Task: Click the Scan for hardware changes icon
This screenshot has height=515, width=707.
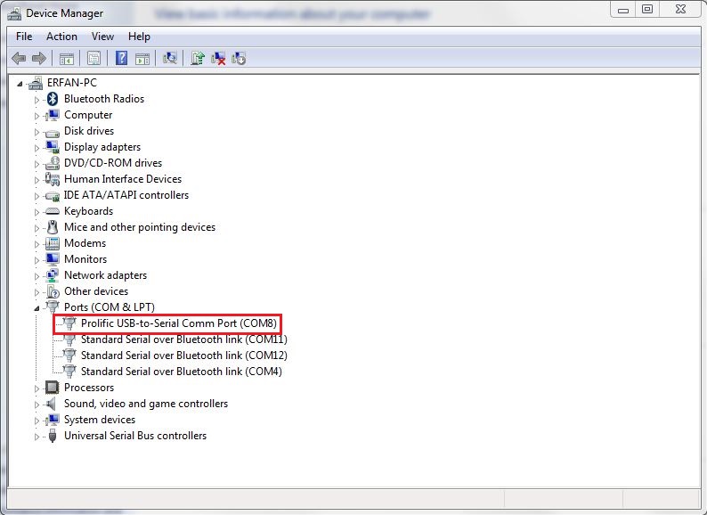Action: coord(170,58)
